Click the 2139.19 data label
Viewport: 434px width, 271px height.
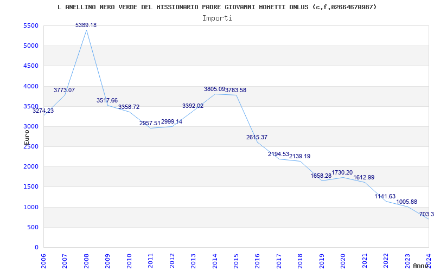point(300,156)
